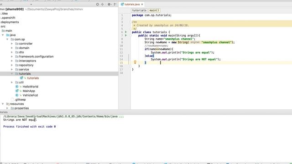Click the String name="smashplus channel" line
This screenshot has width=292, height=164.
click(x=170, y=39)
